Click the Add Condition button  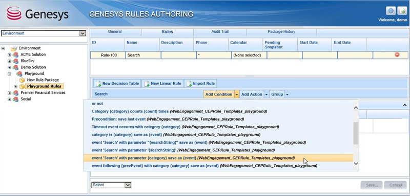click(x=219, y=94)
